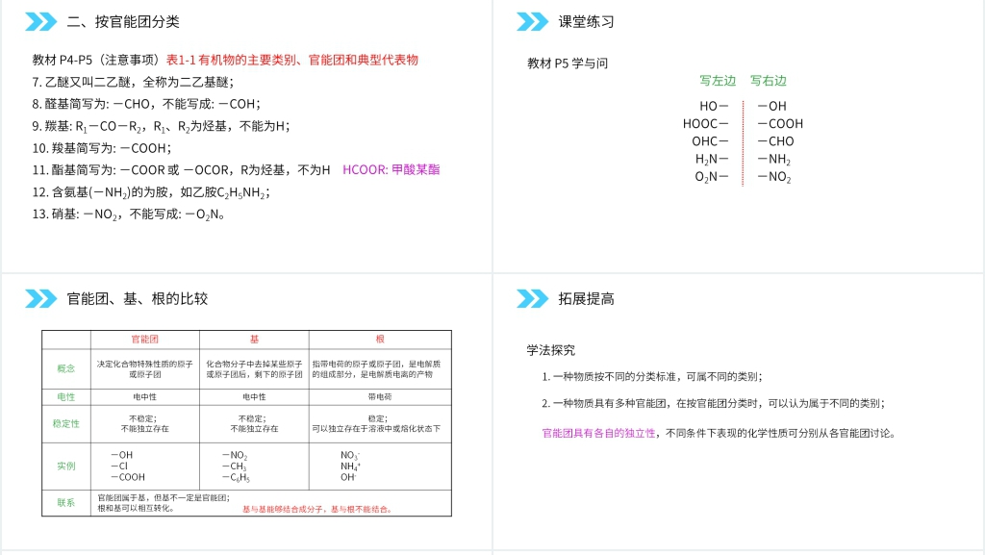Click —CH3 in the table's 实例 row
The height and width of the screenshot is (555, 985).
coord(235,467)
